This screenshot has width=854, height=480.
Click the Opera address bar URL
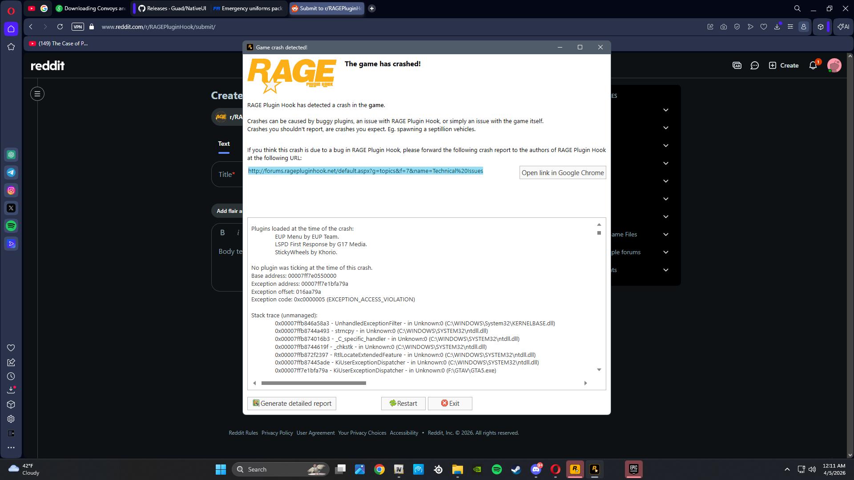point(158,27)
